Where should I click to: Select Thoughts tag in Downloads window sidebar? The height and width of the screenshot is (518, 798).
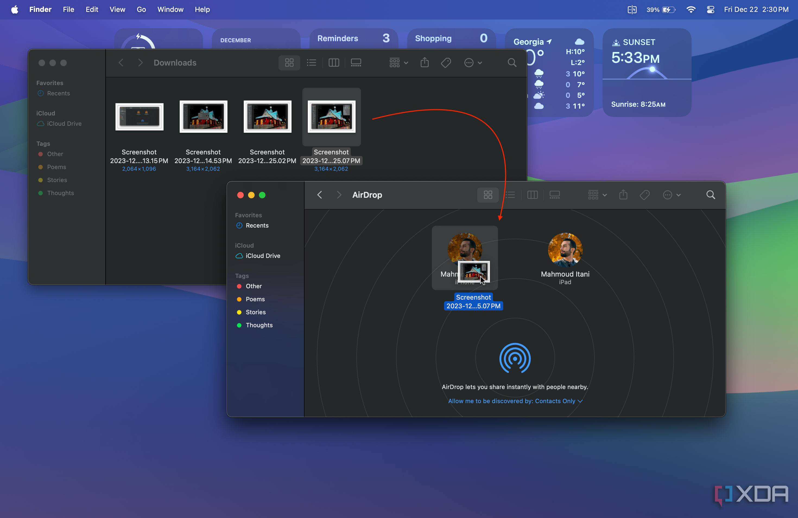pyautogui.click(x=56, y=193)
